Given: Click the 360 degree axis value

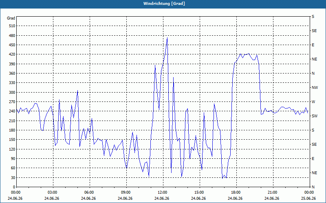Looking at the screenshot, I should coord(12,73).
